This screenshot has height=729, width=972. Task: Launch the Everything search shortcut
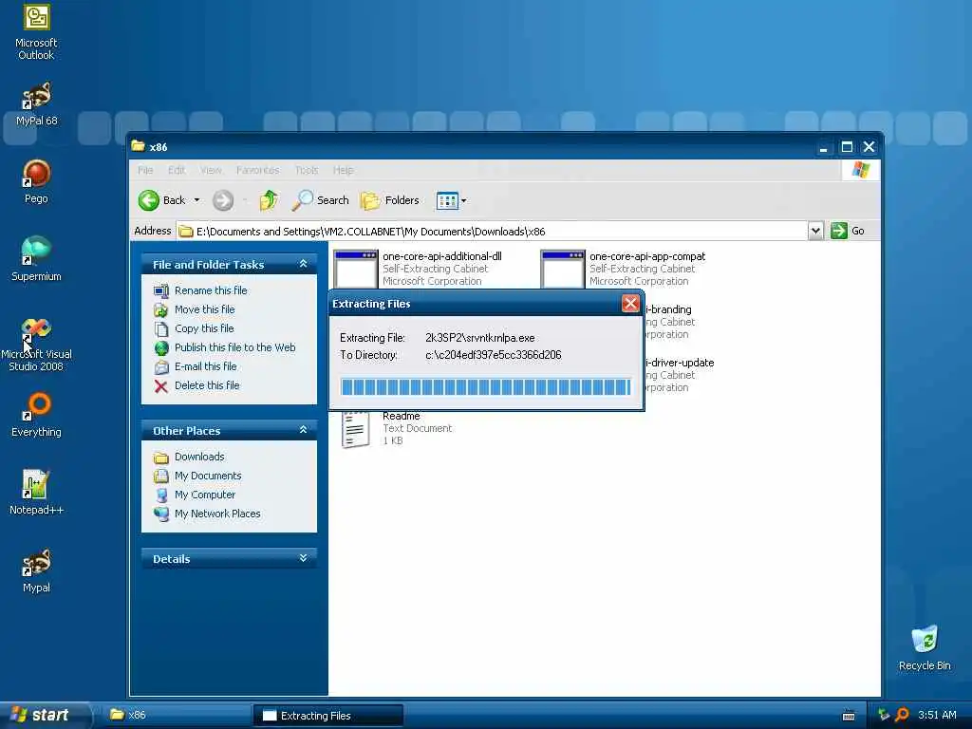click(x=37, y=415)
